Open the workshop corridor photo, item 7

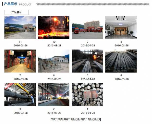coord(20,61)
